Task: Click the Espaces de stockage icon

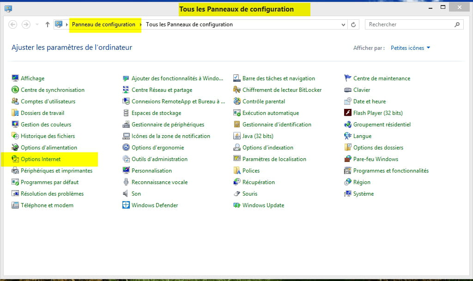Action: 126,113
